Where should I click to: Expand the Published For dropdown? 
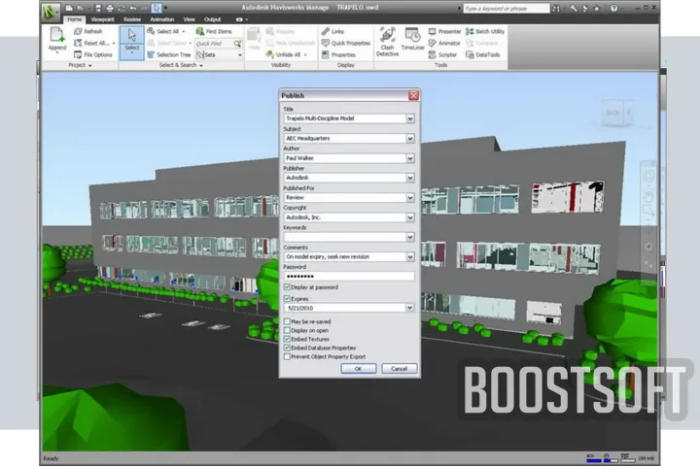tap(410, 197)
